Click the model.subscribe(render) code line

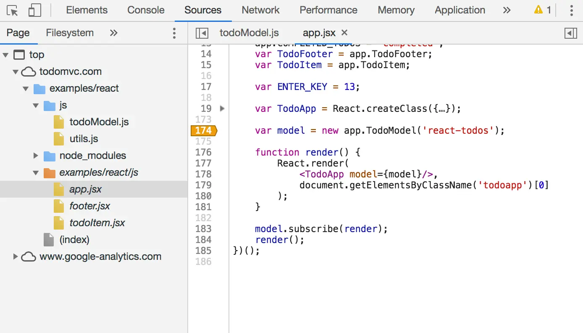click(x=321, y=229)
